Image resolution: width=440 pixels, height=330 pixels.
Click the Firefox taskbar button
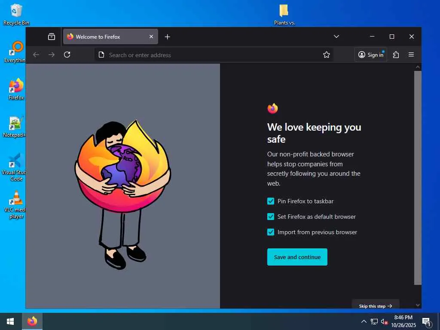(32, 321)
